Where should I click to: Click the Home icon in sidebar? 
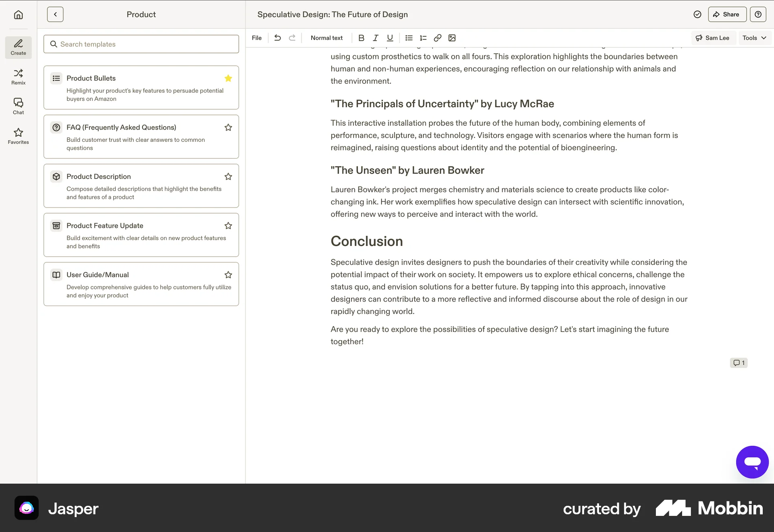[x=18, y=15]
